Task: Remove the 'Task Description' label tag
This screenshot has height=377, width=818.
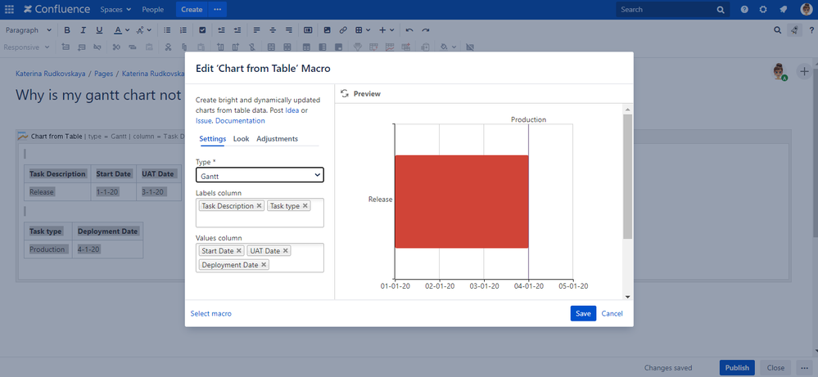Action: pyautogui.click(x=260, y=206)
